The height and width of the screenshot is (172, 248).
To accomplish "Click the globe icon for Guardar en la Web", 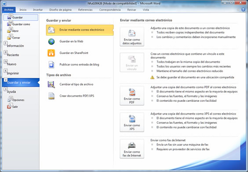I will click(51, 42).
